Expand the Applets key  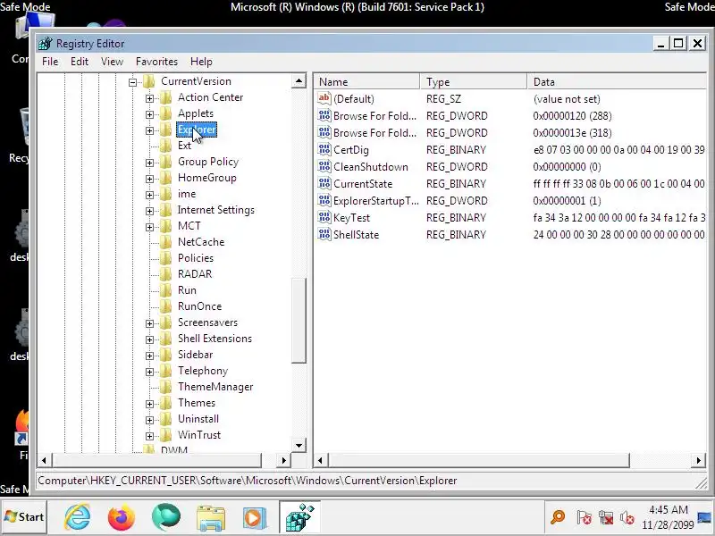[x=149, y=114]
